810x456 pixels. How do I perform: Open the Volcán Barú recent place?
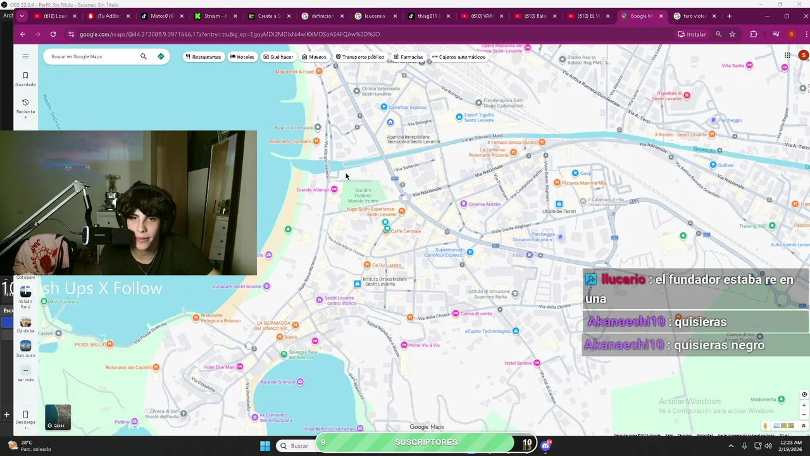tap(25, 297)
